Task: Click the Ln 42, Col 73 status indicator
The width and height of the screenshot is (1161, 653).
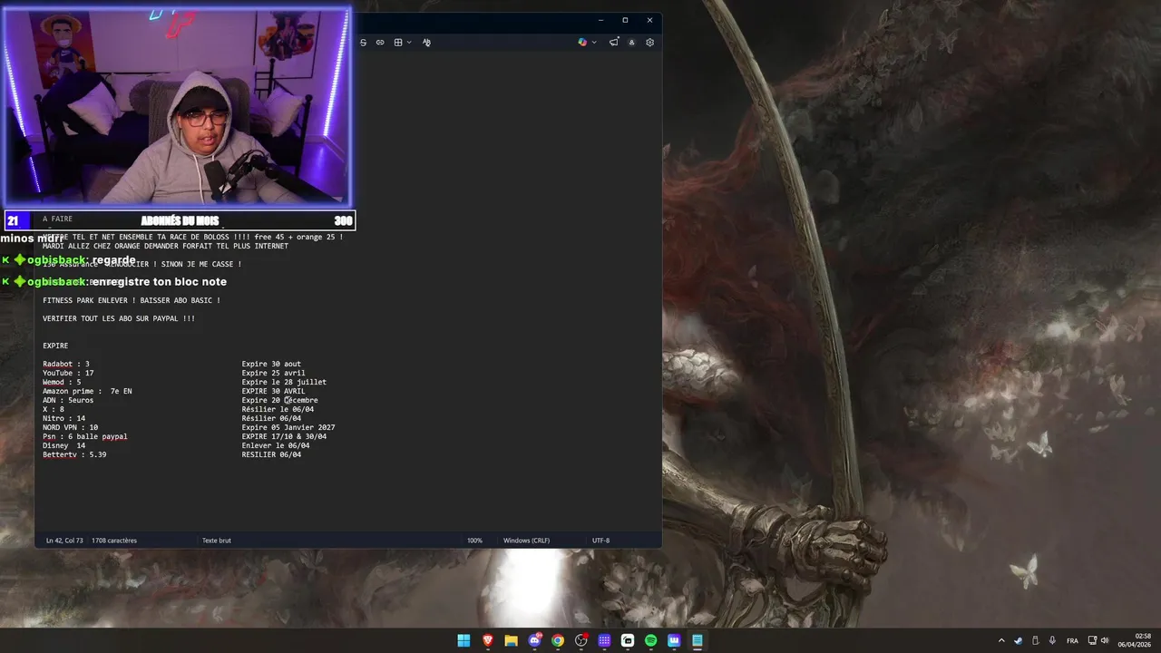Action: [x=64, y=541]
